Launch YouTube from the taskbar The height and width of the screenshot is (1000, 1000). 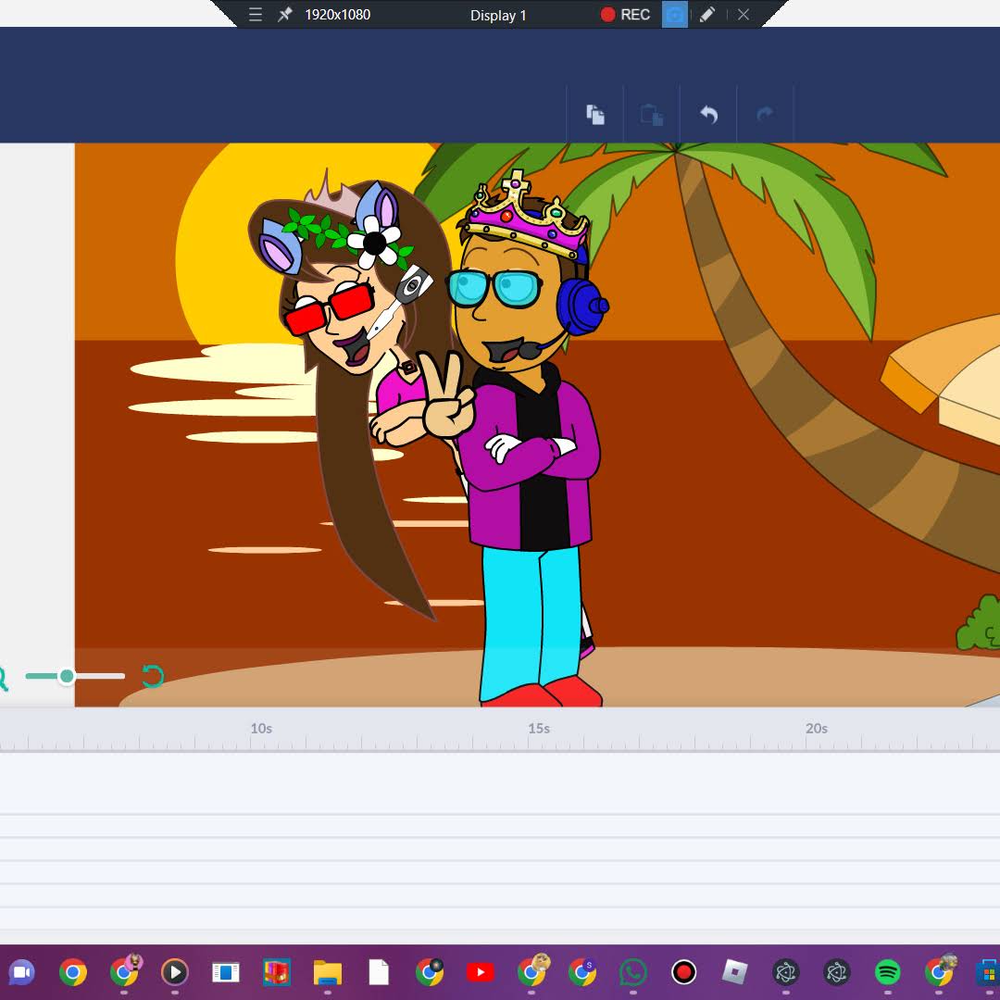481,972
